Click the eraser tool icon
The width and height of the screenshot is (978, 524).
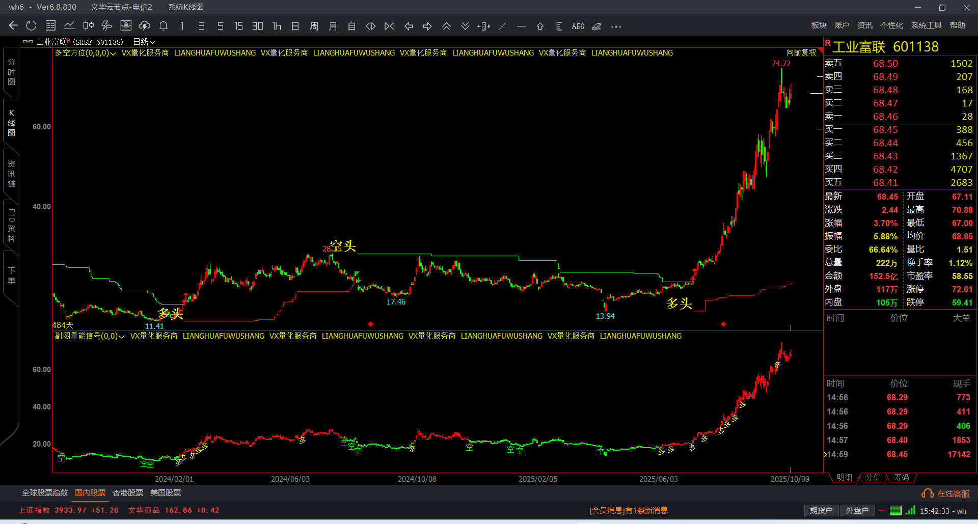(596, 26)
